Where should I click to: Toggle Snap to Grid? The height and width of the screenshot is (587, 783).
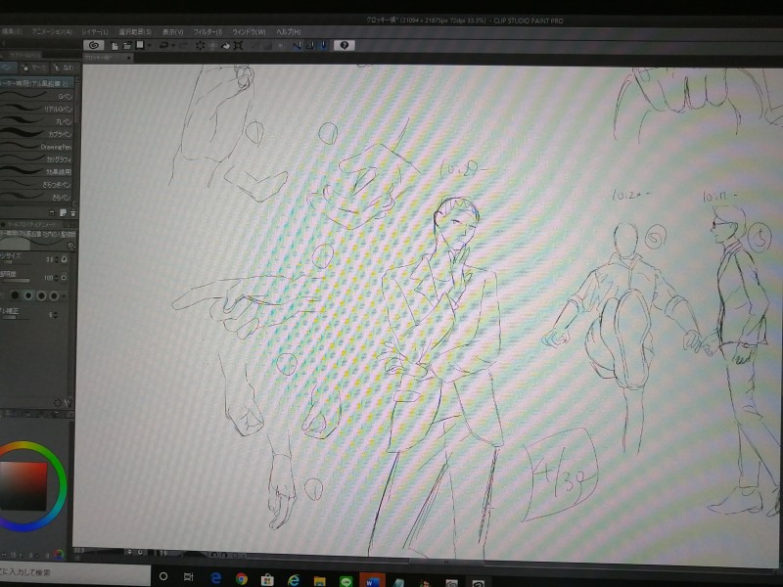click(323, 45)
